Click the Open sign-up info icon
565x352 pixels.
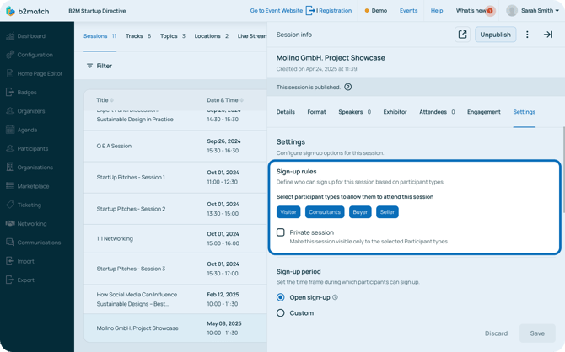(x=335, y=297)
